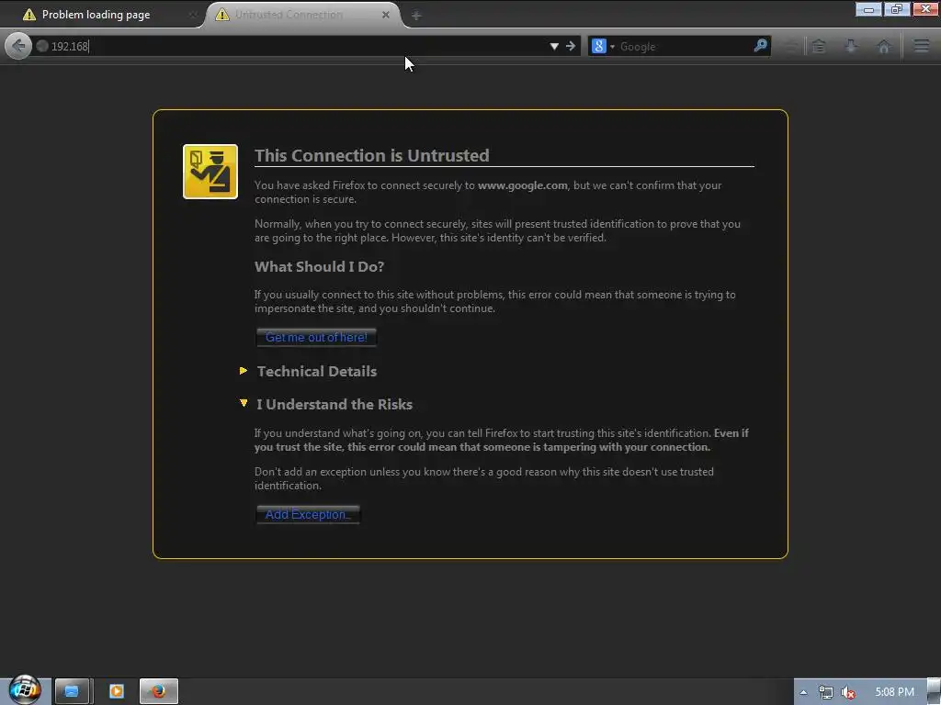Click the 5:08 PM clock
This screenshot has height=705, width=941.
894,692
